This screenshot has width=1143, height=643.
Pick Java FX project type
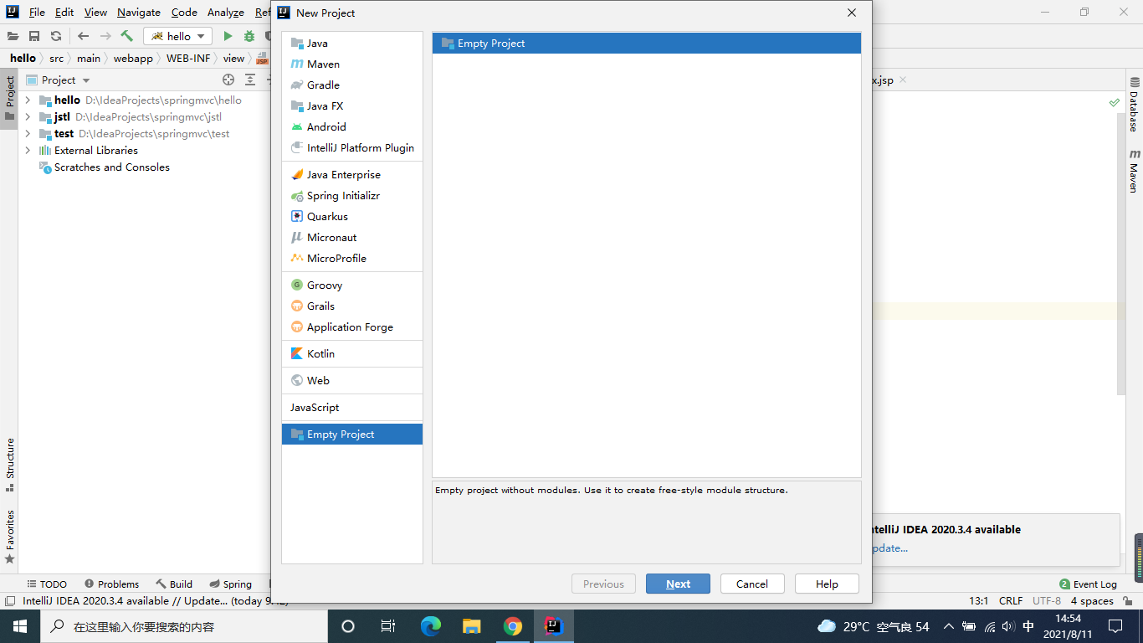[x=352, y=106]
